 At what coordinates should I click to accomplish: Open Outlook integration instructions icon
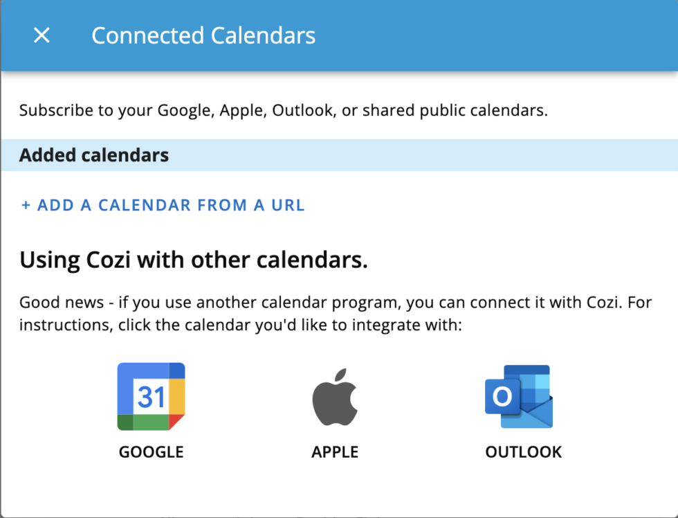(x=518, y=397)
